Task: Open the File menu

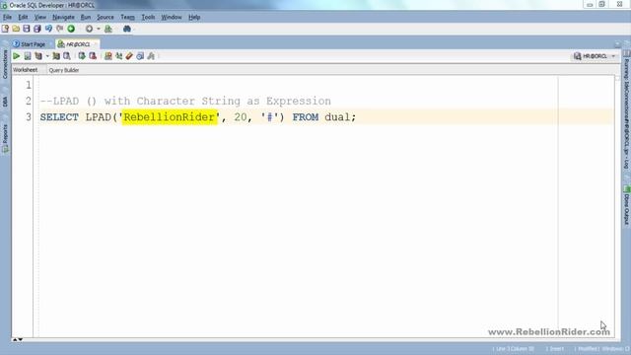Action: coord(7,17)
